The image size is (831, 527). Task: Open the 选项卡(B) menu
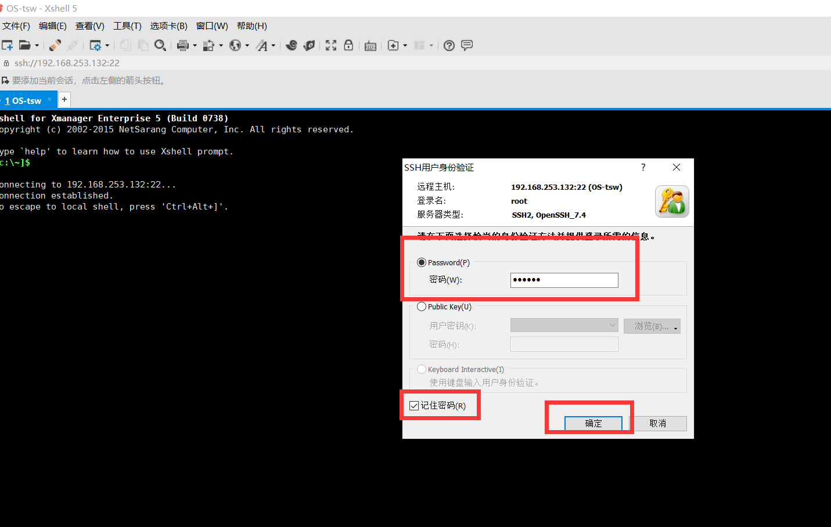[169, 26]
